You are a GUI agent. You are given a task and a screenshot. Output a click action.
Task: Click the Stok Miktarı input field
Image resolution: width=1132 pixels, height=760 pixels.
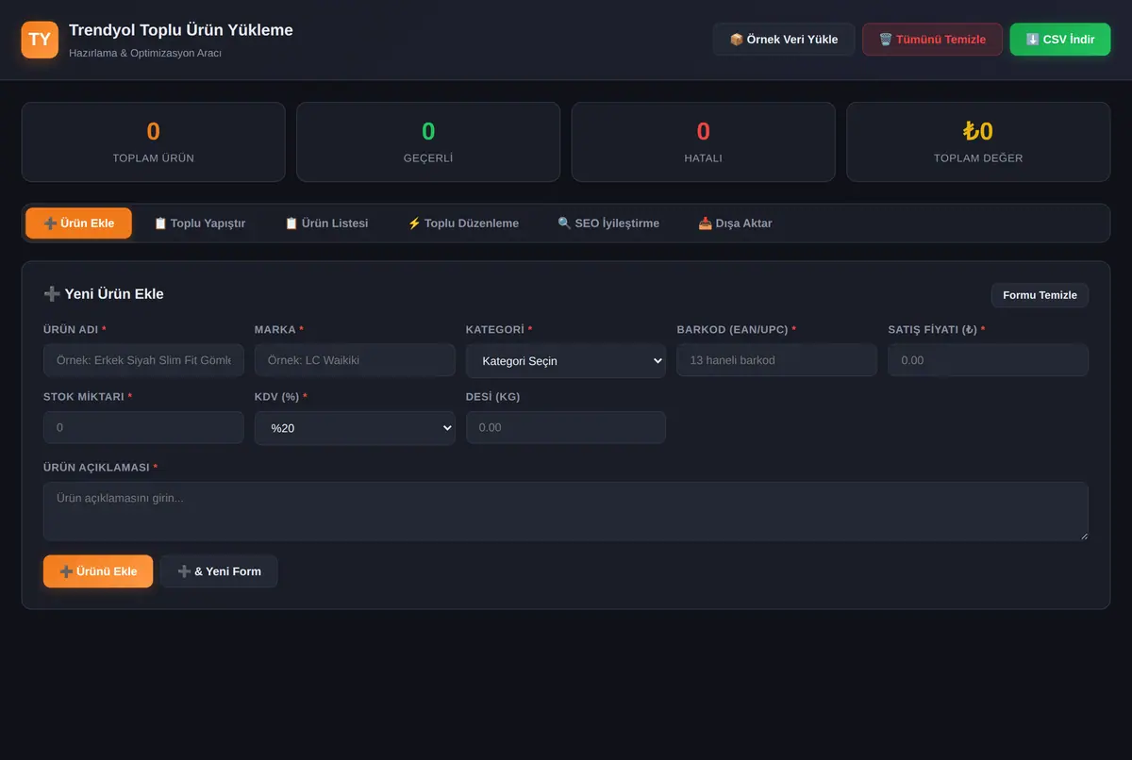click(143, 427)
